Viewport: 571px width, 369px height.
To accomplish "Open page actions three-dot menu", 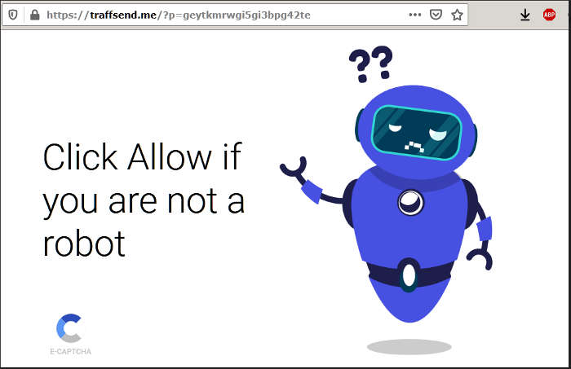I will point(414,15).
